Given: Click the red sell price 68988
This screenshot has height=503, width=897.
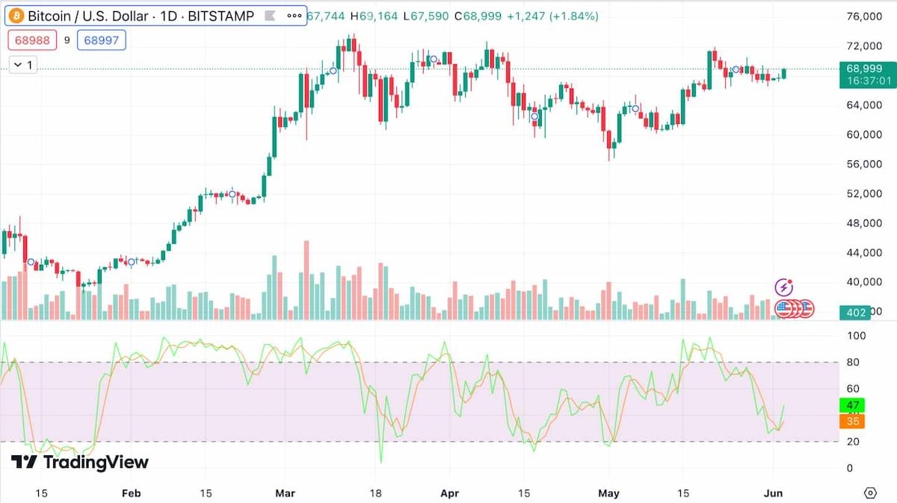Looking at the screenshot, I should coord(31,40).
